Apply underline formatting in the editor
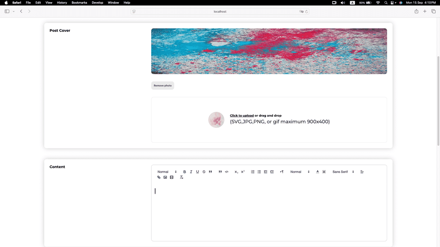Image resolution: width=440 pixels, height=247 pixels. coord(197,172)
